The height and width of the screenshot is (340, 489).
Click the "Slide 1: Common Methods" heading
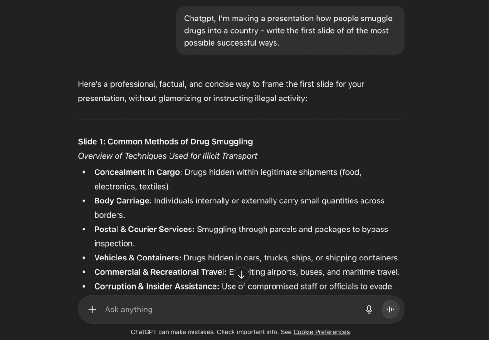(x=165, y=141)
